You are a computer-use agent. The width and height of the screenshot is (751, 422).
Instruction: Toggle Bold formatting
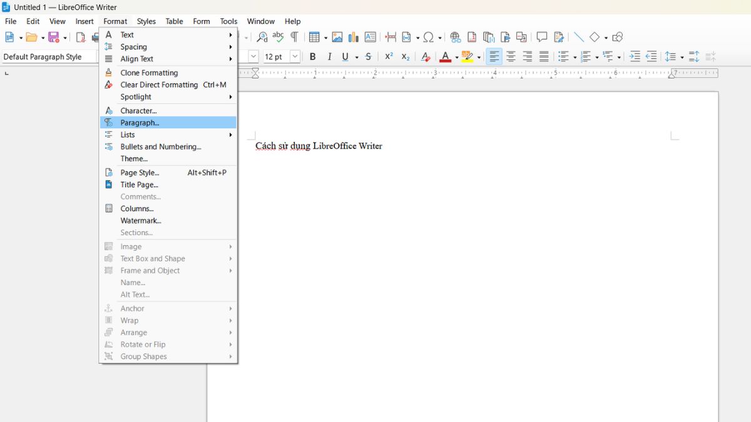pos(313,57)
